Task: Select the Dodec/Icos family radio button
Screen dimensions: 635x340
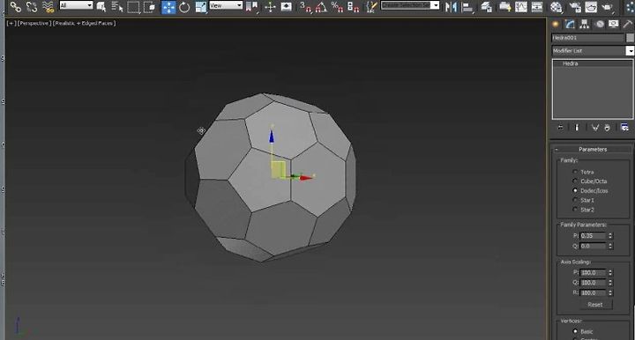Action: 575,190
